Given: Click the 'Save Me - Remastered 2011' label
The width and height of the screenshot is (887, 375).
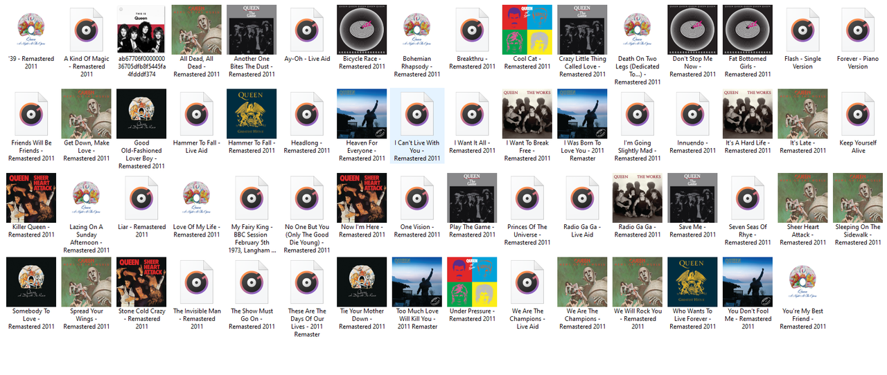Looking at the screenshot, I should (x=692, y=231).
